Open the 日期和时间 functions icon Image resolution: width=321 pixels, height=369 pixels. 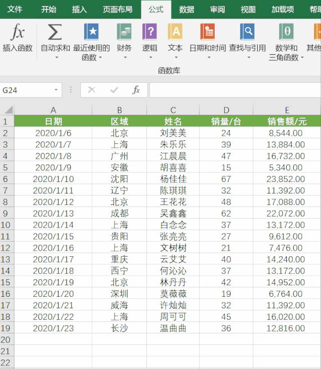tap(208, 32)
